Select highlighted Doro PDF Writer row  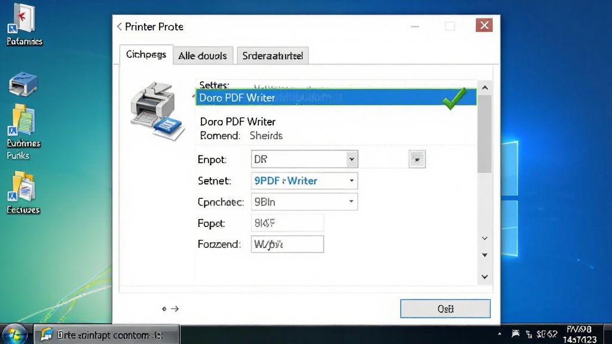pos(336,97)
